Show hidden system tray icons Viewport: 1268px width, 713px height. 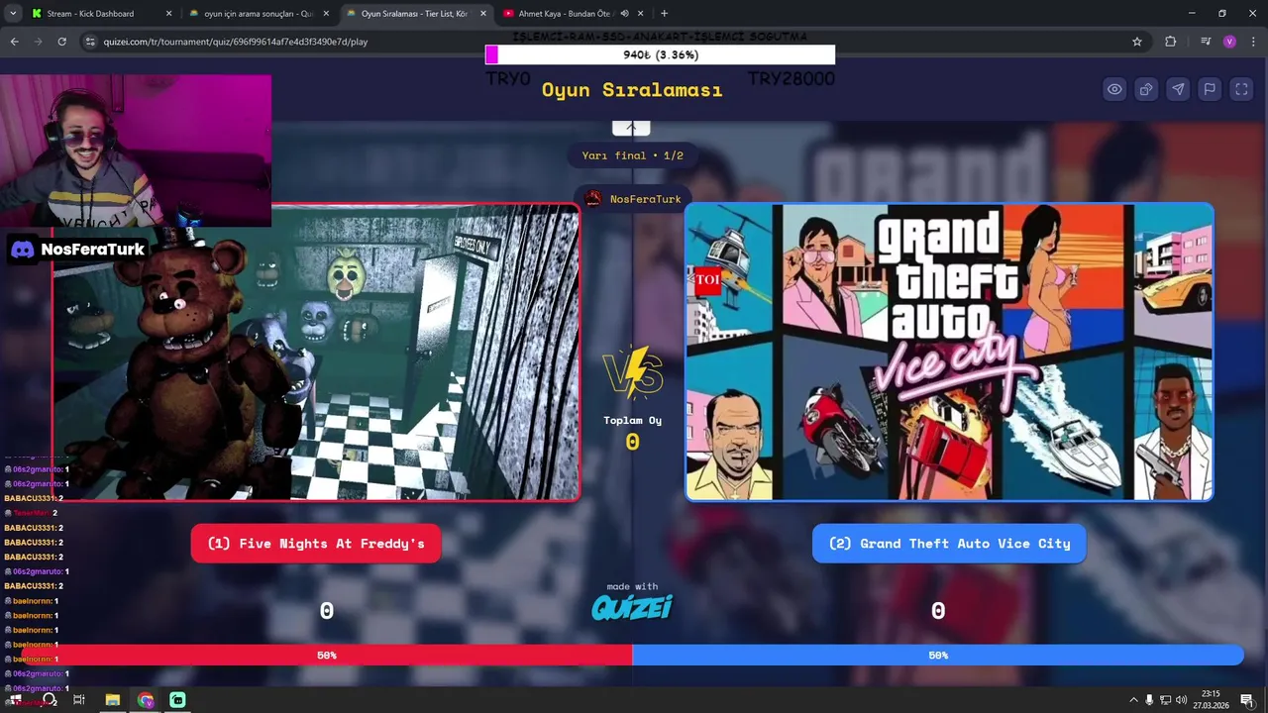click(x=1133, y=700)
